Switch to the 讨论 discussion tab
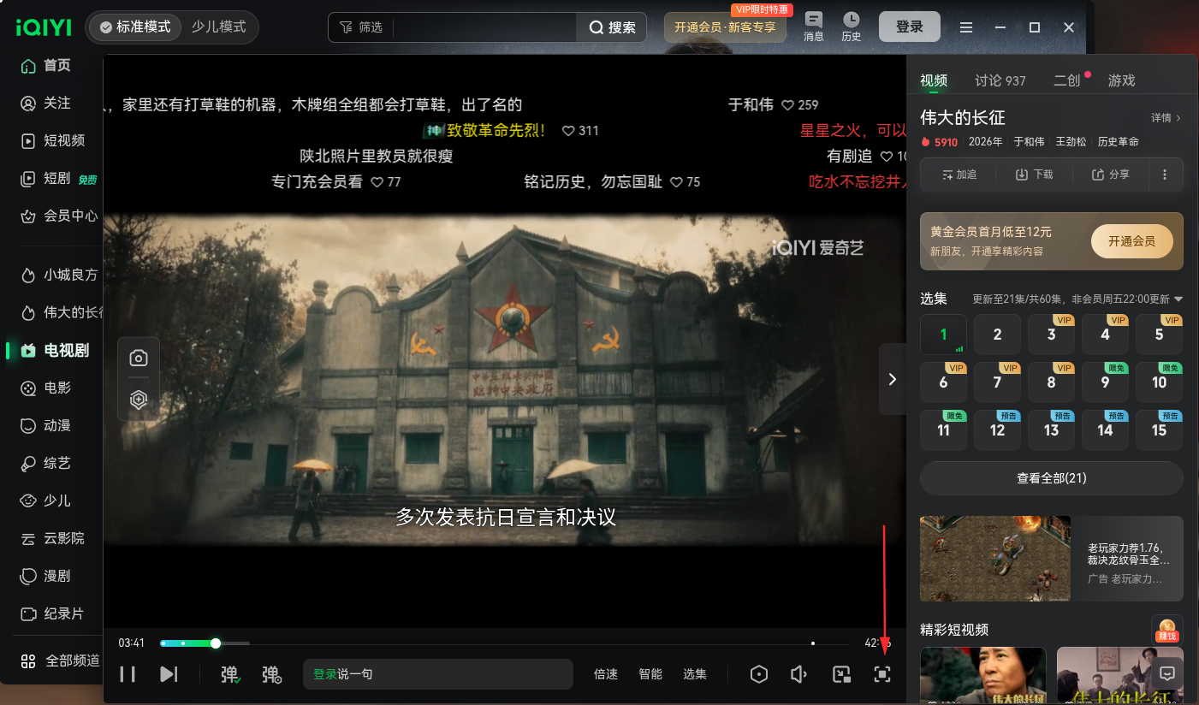Viewport: 1199px width, 705px height. coord(1000,80)
